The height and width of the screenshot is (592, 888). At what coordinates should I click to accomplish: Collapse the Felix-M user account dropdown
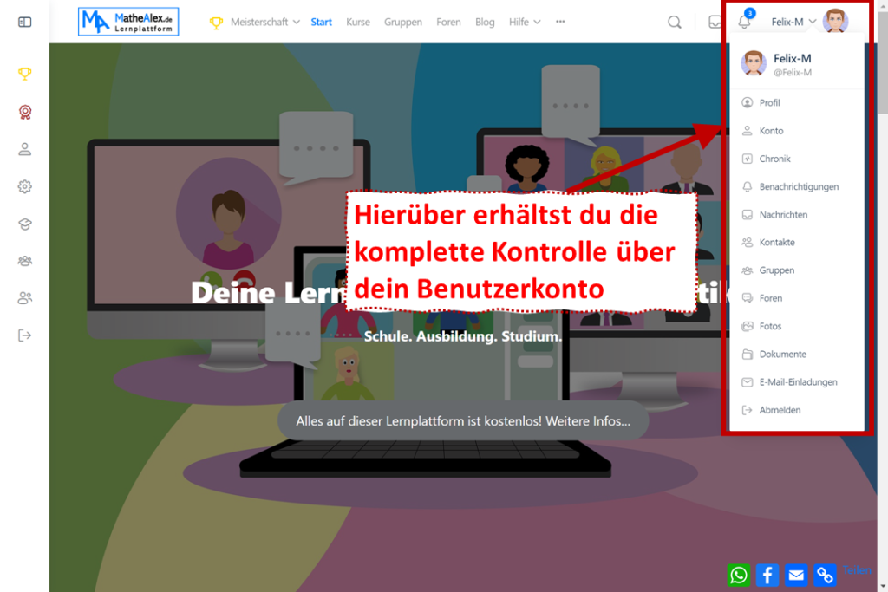click(793, 22)
